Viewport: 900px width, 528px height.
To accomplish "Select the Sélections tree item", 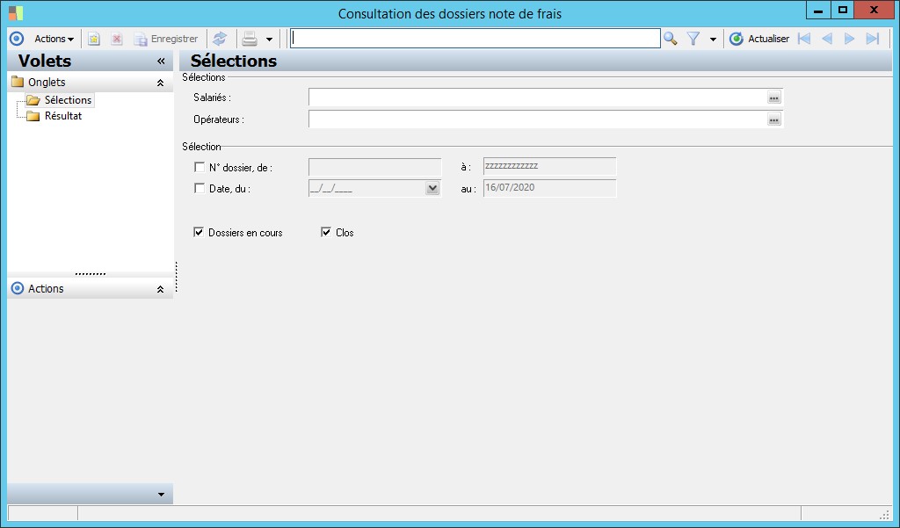I will [68, 100].
